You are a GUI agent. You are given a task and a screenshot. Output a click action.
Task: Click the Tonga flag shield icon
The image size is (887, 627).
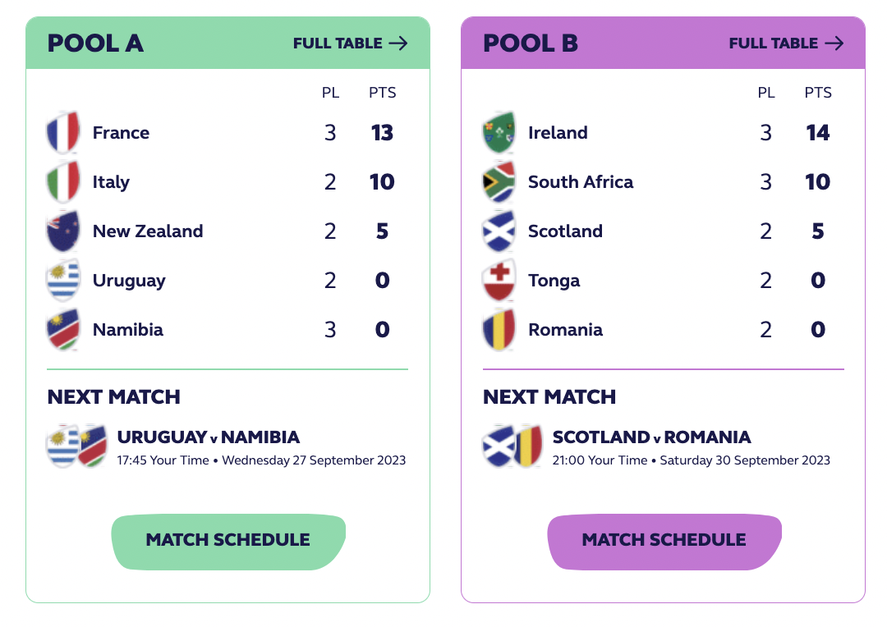coord(499,281)
